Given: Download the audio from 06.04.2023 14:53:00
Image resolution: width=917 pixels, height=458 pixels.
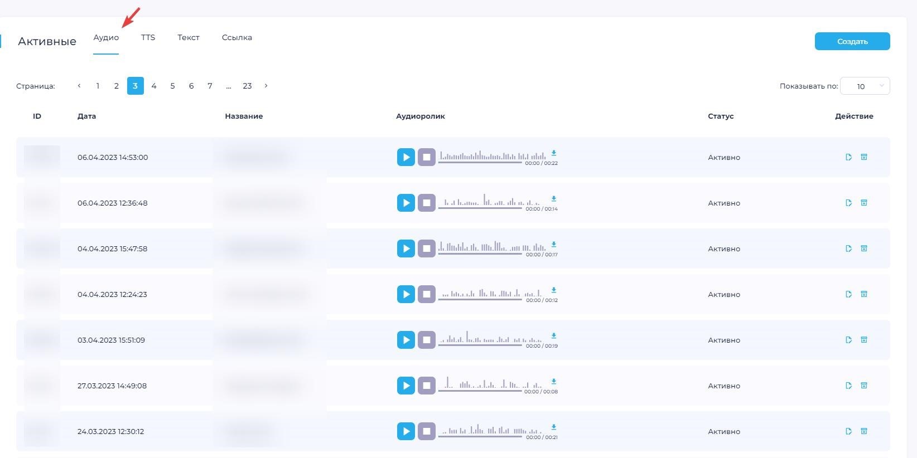Looking at the screenshot, I should point(554,153).
